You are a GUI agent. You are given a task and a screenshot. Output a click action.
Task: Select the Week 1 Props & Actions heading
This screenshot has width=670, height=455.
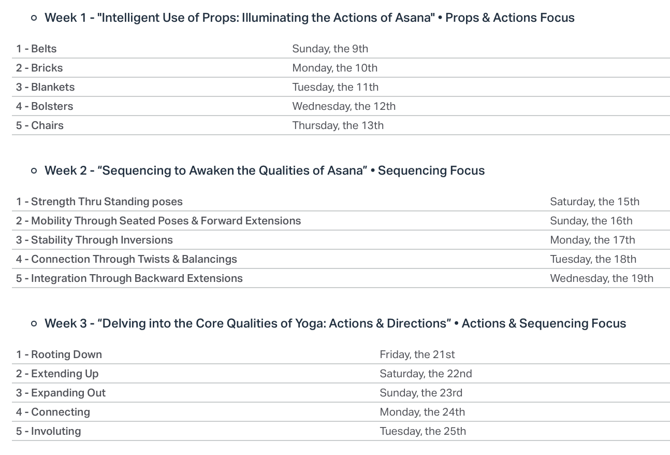pyautogui.click(x=309, y=18)
